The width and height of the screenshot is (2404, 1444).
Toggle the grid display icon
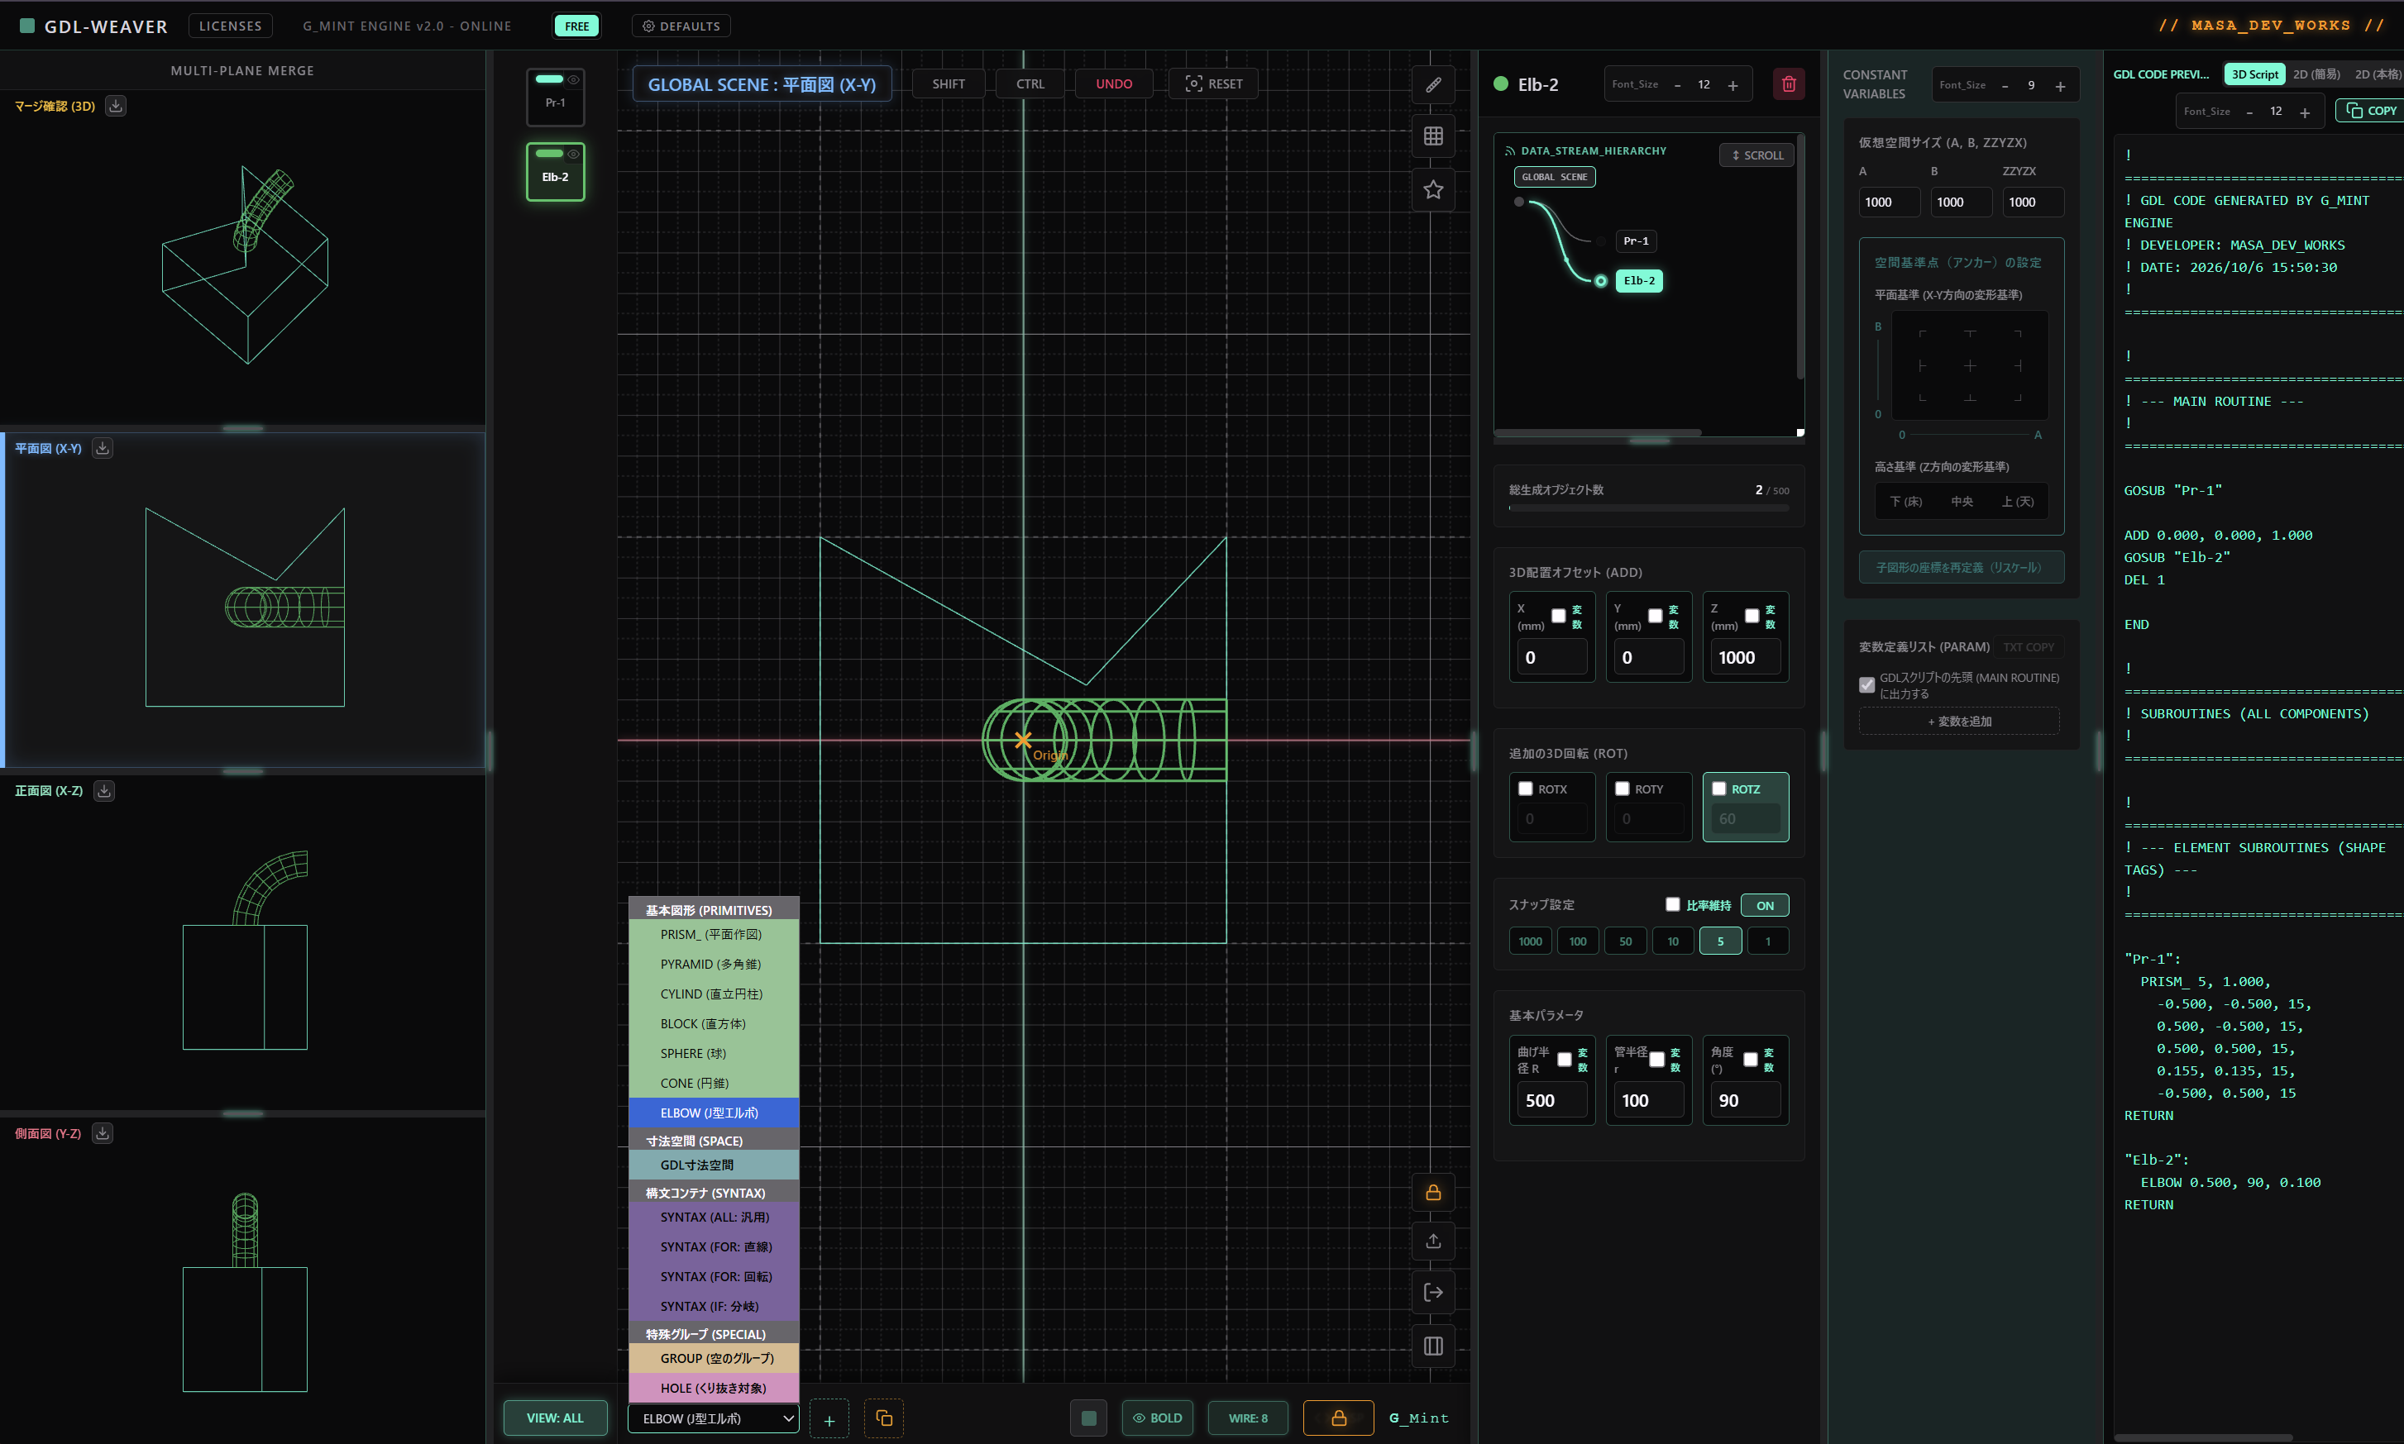tap(1432, 136)
